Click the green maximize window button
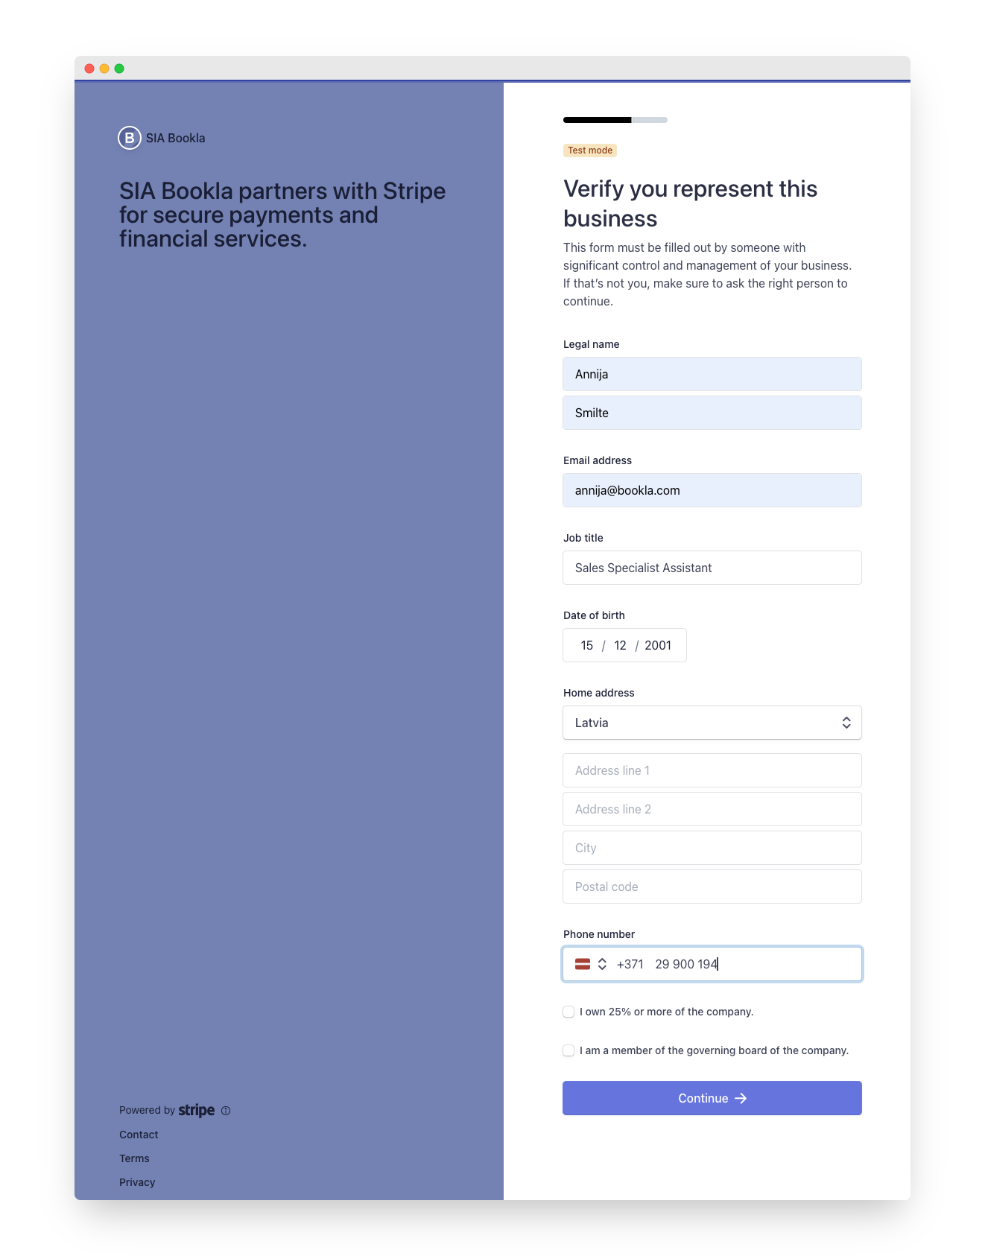 tap(119, 69)
